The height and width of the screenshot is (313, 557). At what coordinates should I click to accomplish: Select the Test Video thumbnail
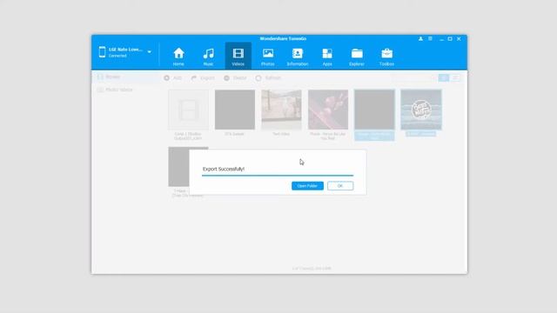(x=281, y=110)
